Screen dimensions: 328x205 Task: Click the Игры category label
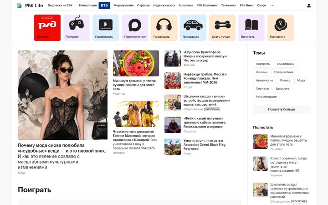(187, 154)
